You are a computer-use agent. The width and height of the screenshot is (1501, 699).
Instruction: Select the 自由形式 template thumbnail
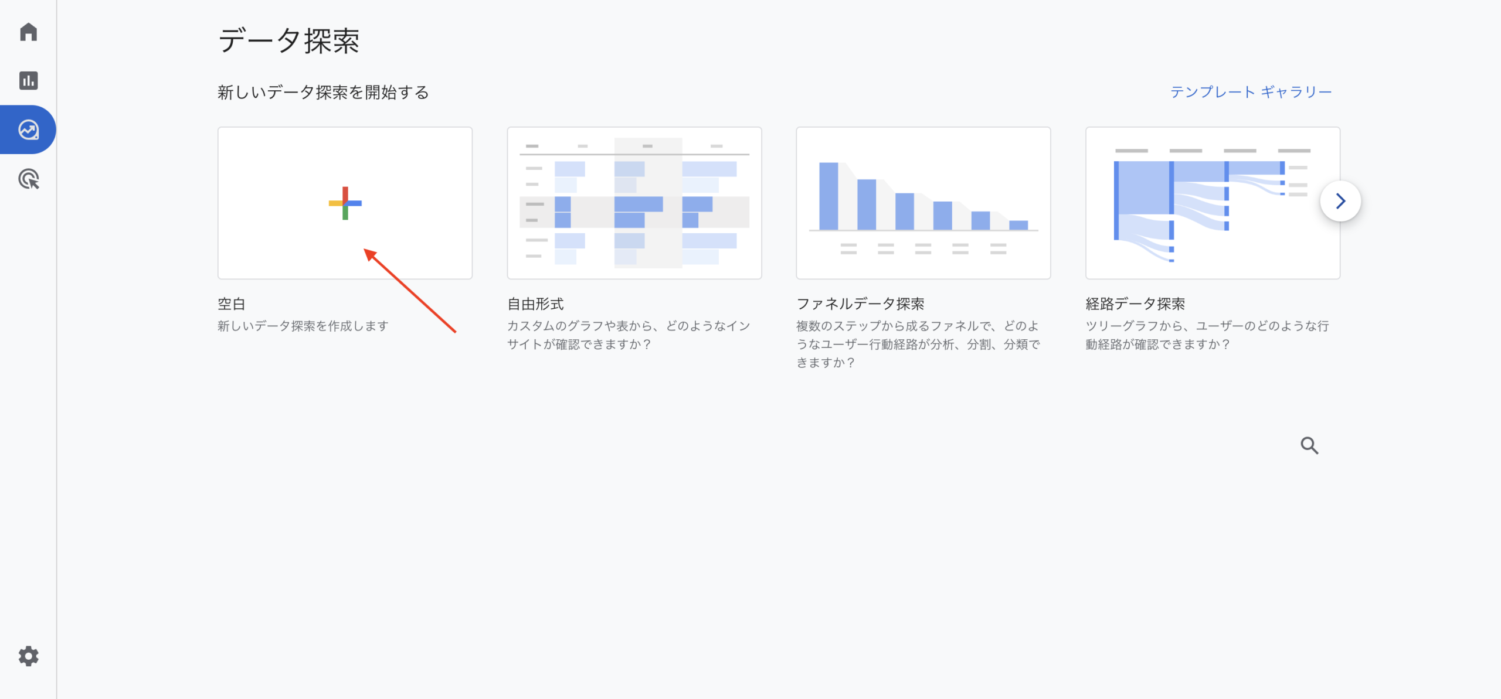pyautogui.click(x=634, y=203)
